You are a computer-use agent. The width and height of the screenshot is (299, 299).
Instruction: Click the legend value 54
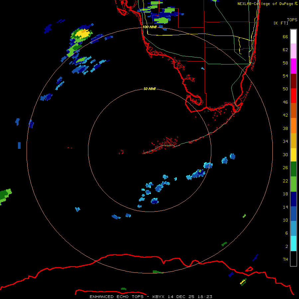[285, 76]
